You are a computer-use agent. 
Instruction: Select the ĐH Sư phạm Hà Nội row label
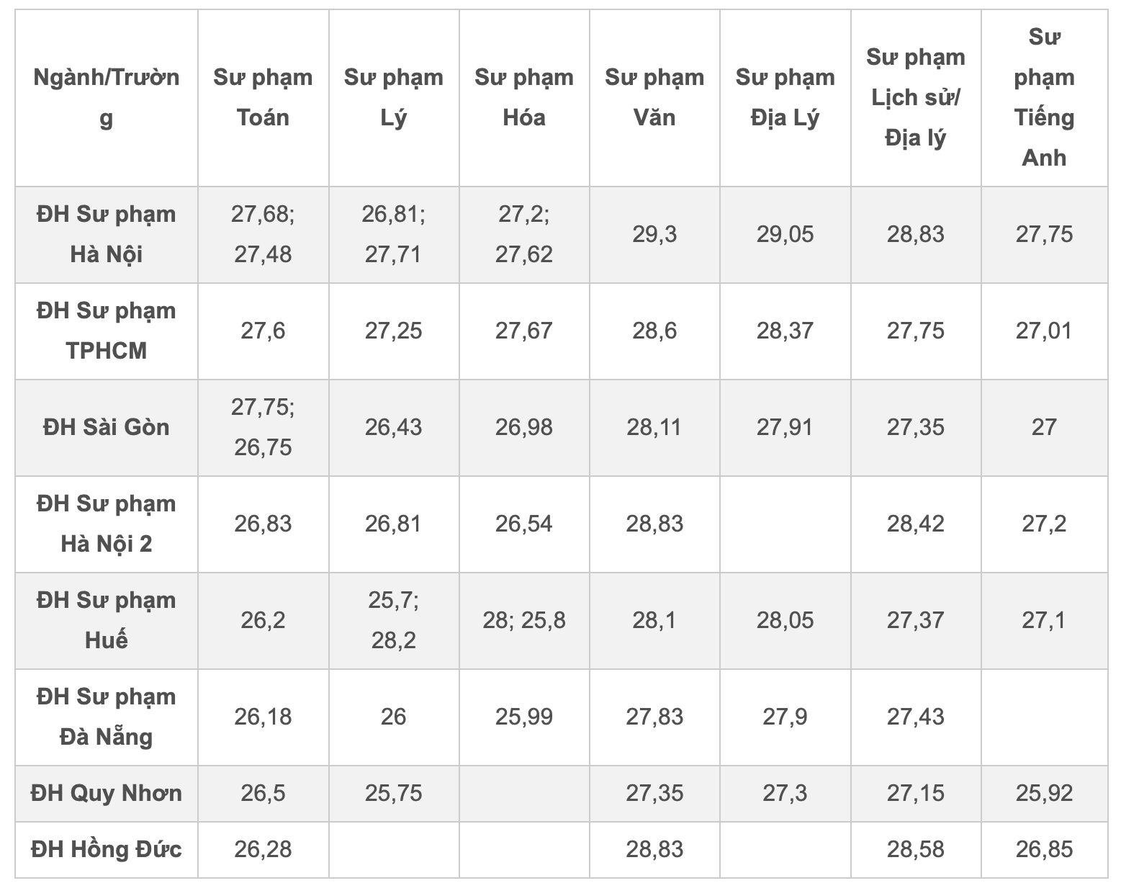[107, 234]
